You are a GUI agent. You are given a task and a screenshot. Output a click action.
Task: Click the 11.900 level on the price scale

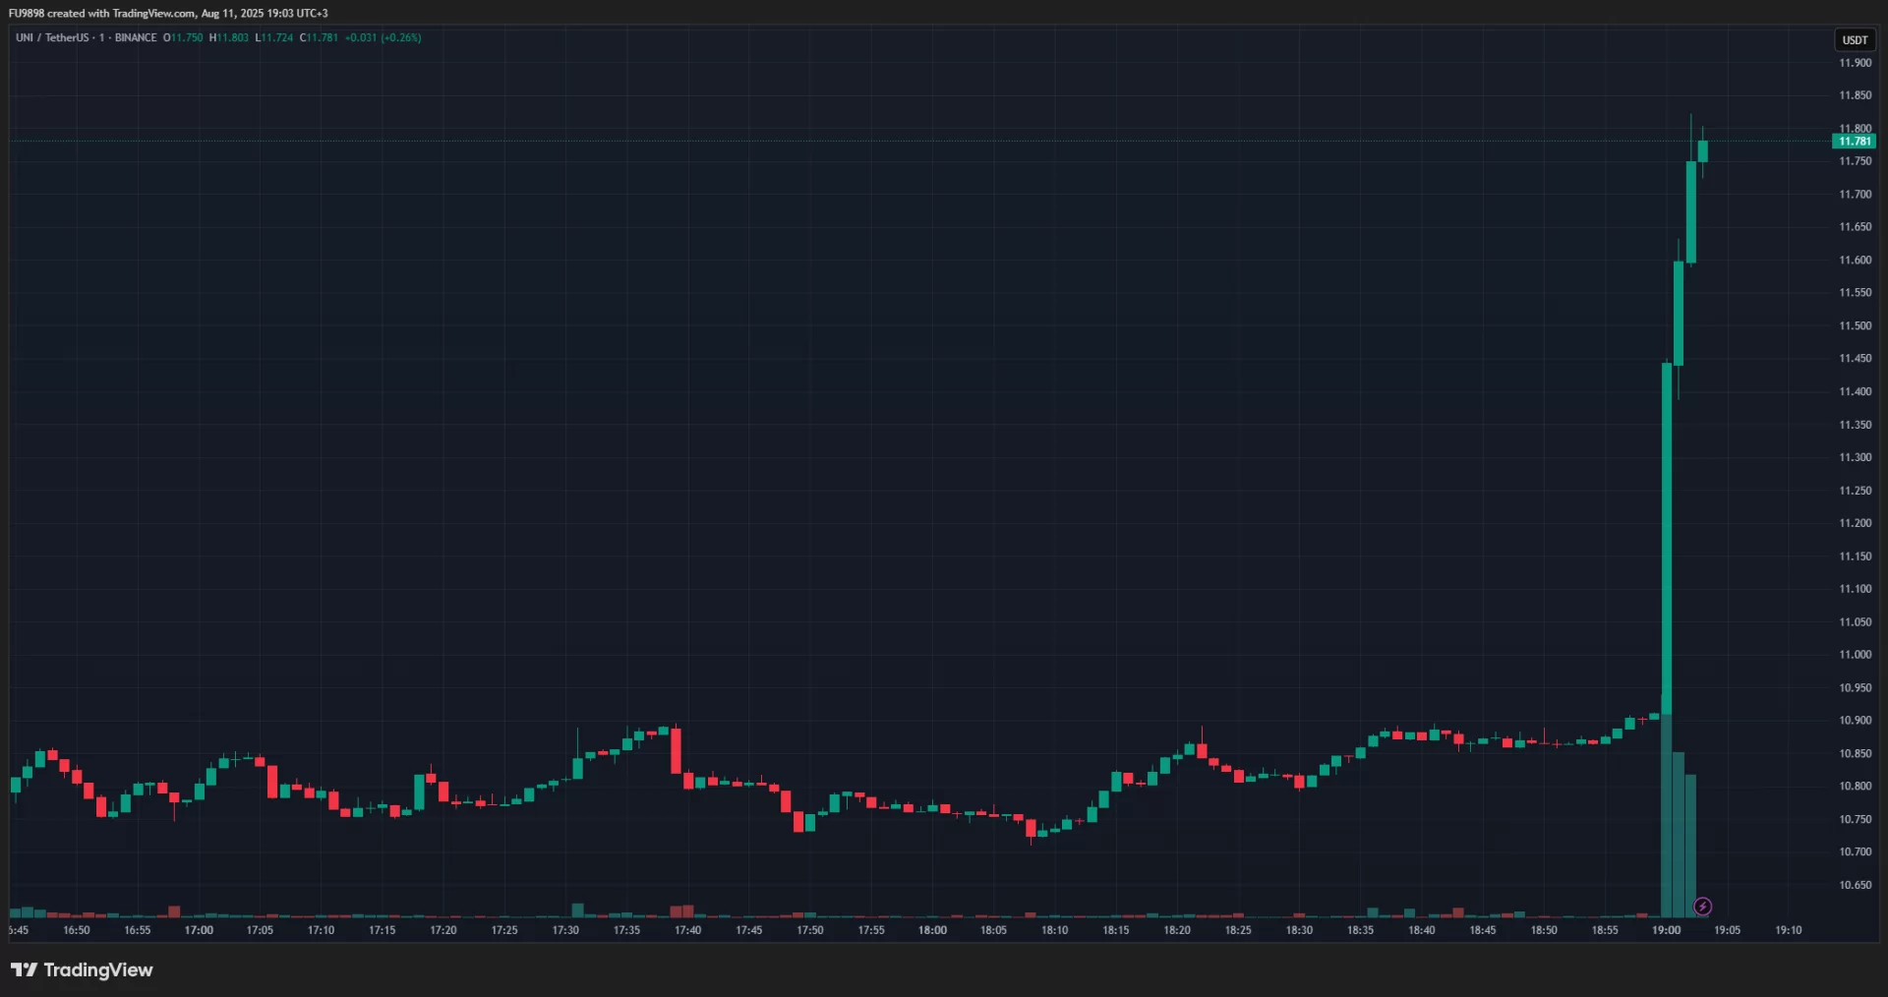pos(1855,63)
